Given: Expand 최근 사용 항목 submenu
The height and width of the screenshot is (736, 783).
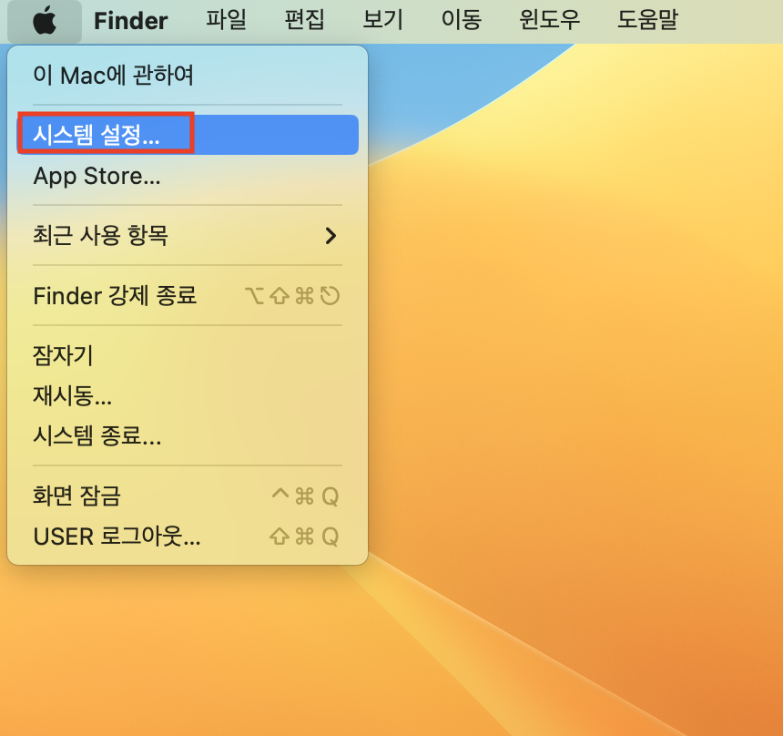Looking at the screenshot, I should point(188,235).
